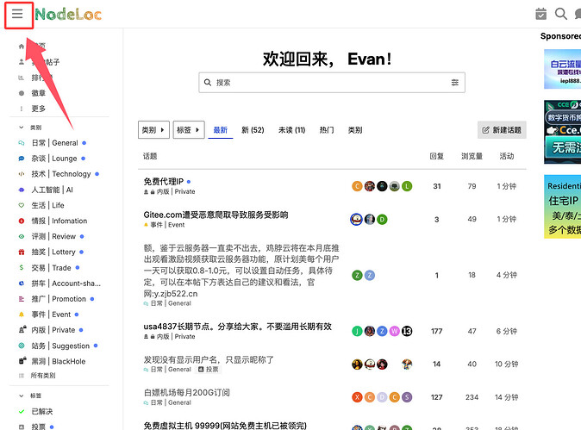The image size is (581, 430).
Task: Expand the 类别 category dropdown
Action: click(x=153, y=129)
